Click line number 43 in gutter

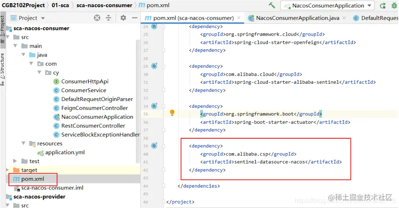click(x=146, y=178)
